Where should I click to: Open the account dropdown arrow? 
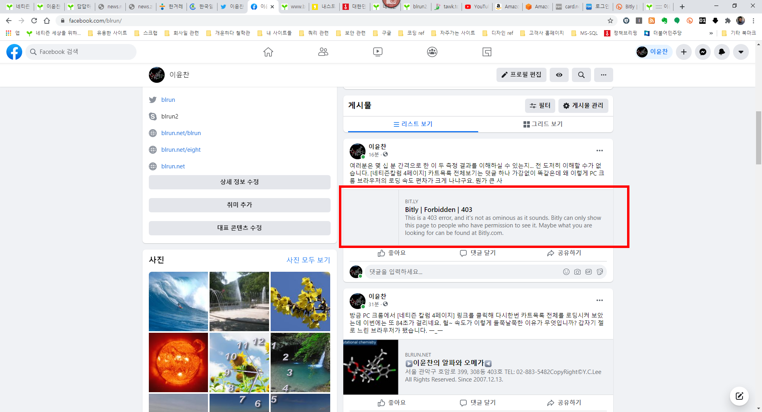[741, 52]
